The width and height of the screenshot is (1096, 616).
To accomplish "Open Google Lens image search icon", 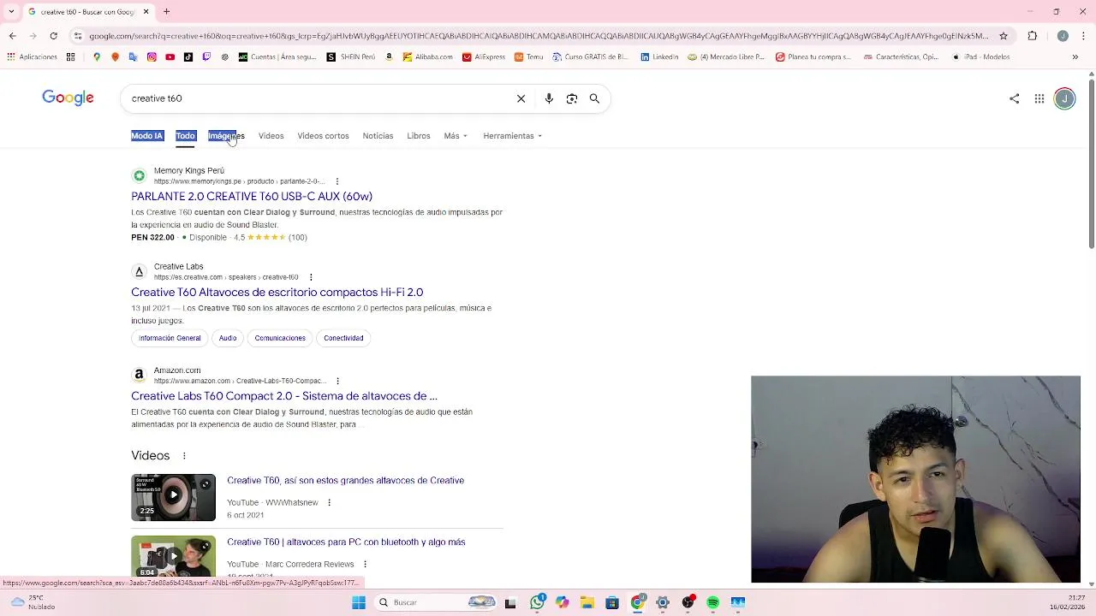I will (572, 98).
